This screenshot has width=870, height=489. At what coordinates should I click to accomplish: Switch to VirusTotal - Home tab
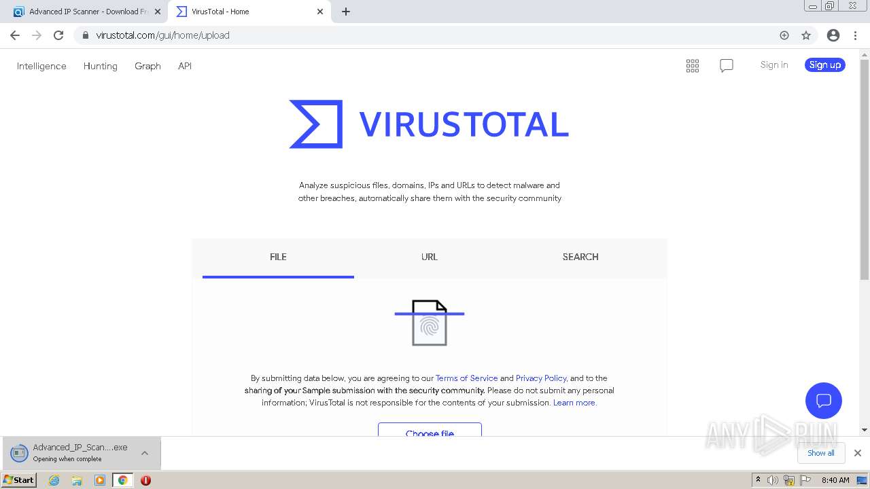249,12
